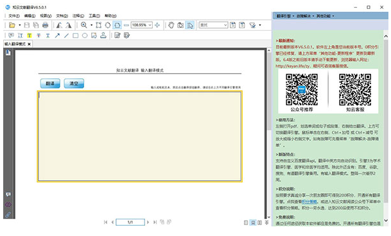
Task: Click the edit document pencil icon
Action: (117, 35)
